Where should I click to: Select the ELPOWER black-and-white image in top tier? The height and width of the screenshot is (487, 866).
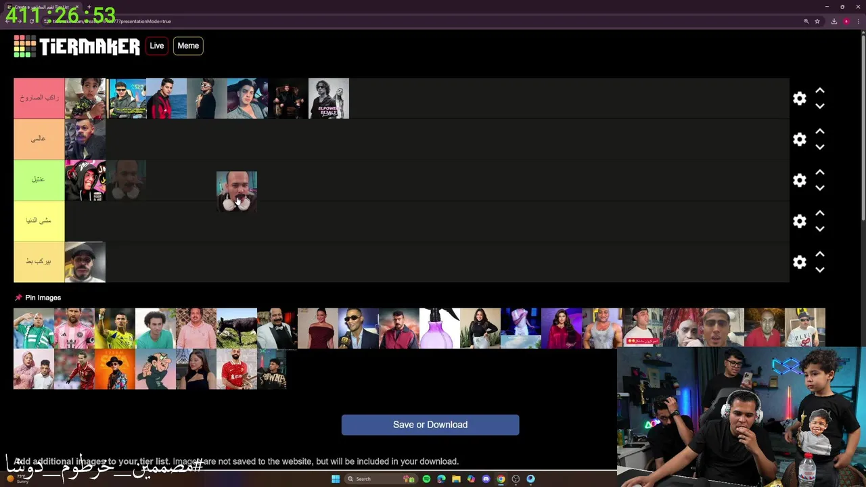(329, 99)
